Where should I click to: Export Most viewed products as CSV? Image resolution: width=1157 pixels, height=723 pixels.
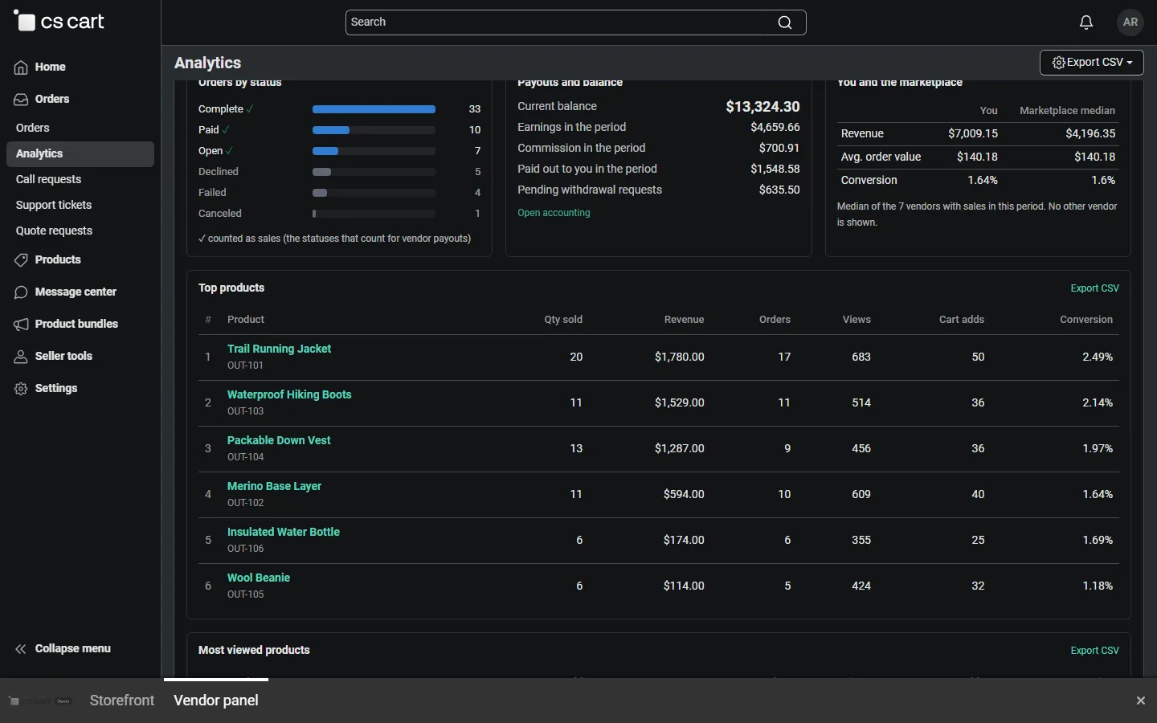[1094, 651]
